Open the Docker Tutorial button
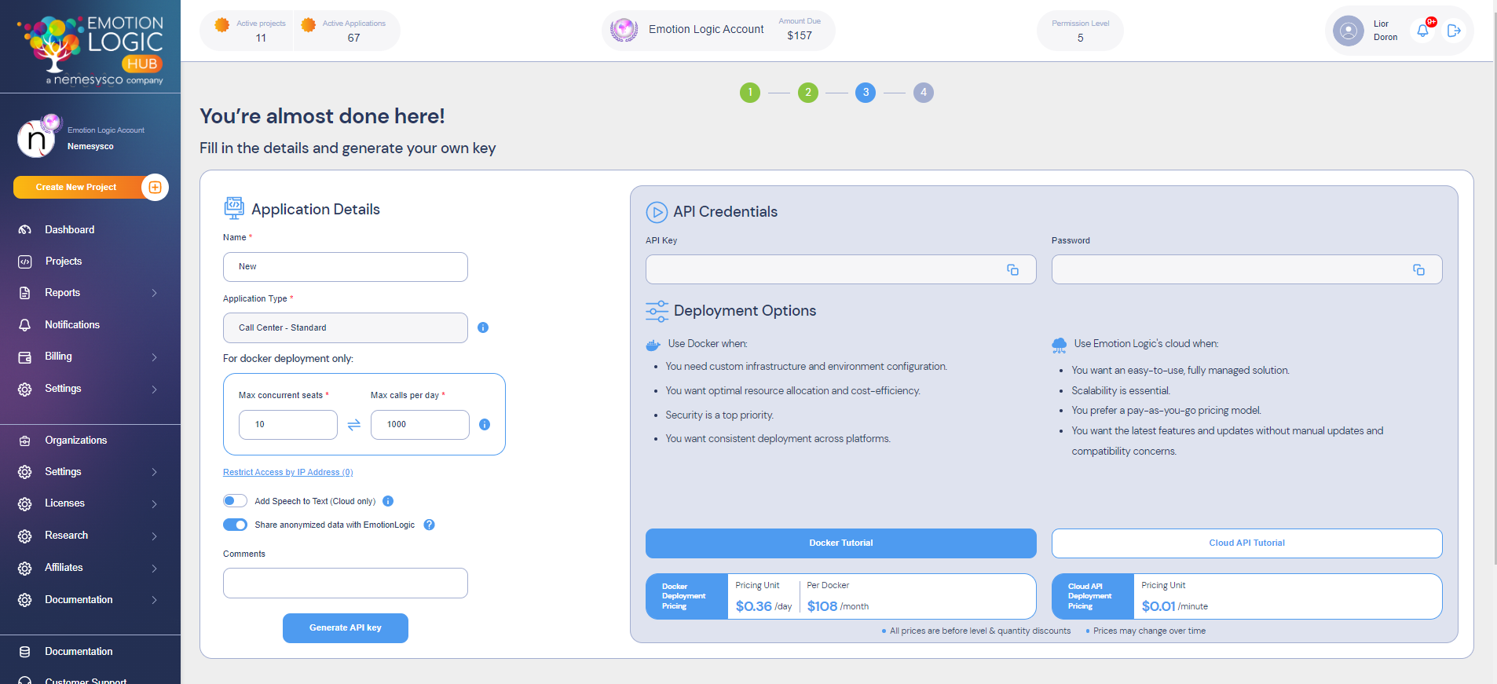The height and width of the screenshot is (684, 1497). [841, 543]
